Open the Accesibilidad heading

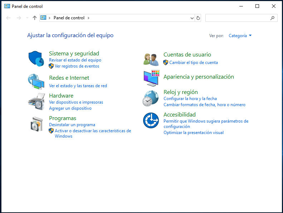[180, 114]
